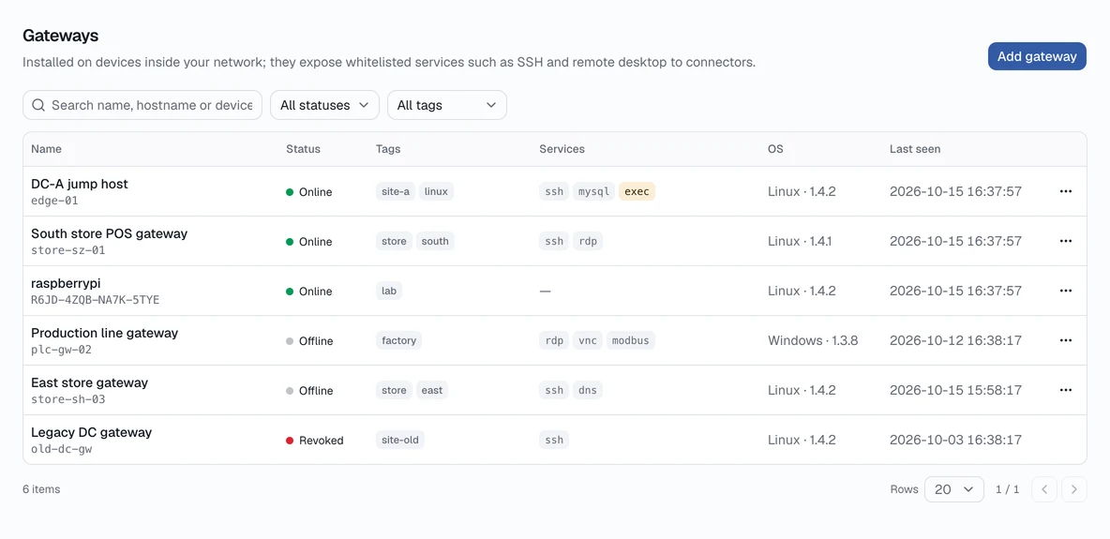Click the plc-gw-02 hostname
Image resolution: width=1110 pixels, height=539 pixels.
[62, 350]
